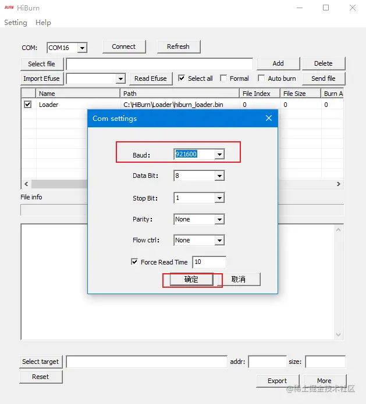Click the target path input field
The image size is (366, 404).
pos(147,362)
